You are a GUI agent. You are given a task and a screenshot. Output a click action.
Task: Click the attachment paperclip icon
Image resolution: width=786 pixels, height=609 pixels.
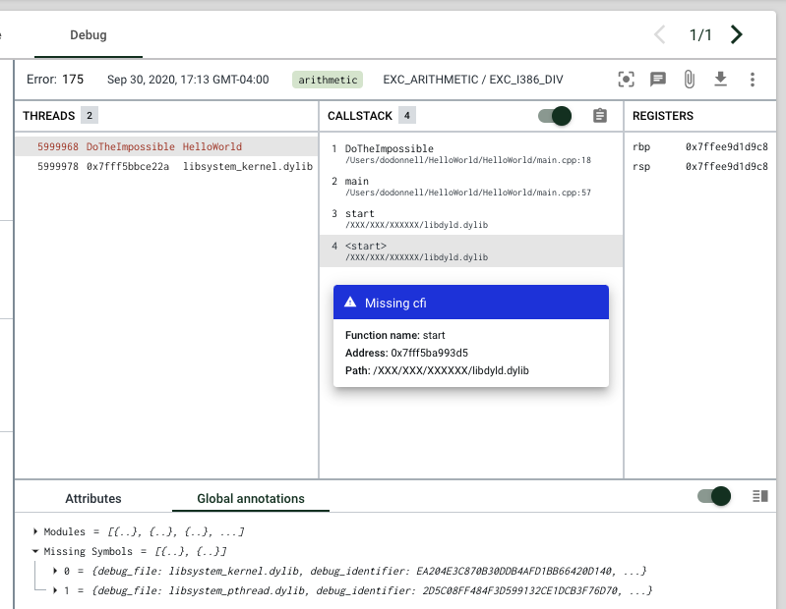coord(690,80)
